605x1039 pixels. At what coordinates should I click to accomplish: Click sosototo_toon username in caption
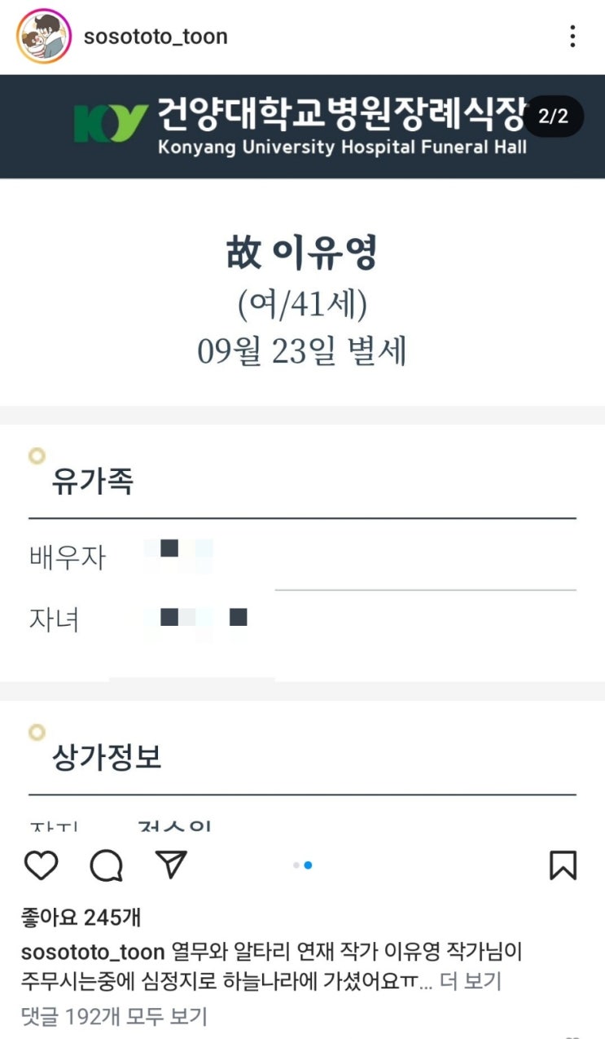[x=93, y=952]
